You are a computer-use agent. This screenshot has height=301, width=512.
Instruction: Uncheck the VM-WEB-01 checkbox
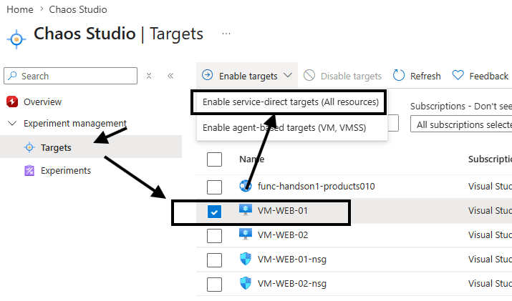[214, 212]
